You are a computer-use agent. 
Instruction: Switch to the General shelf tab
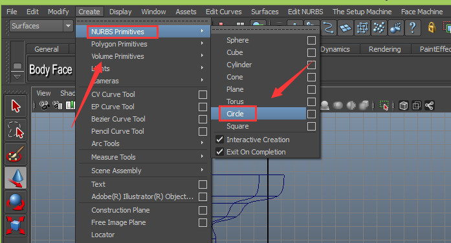(x=47, y=49)
